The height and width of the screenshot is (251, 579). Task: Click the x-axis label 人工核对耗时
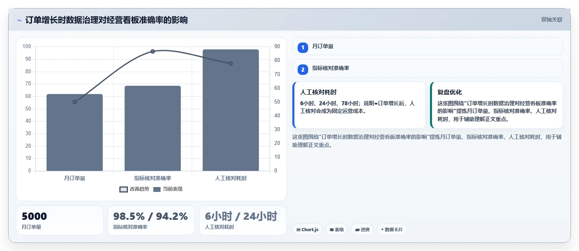[231, 178]
